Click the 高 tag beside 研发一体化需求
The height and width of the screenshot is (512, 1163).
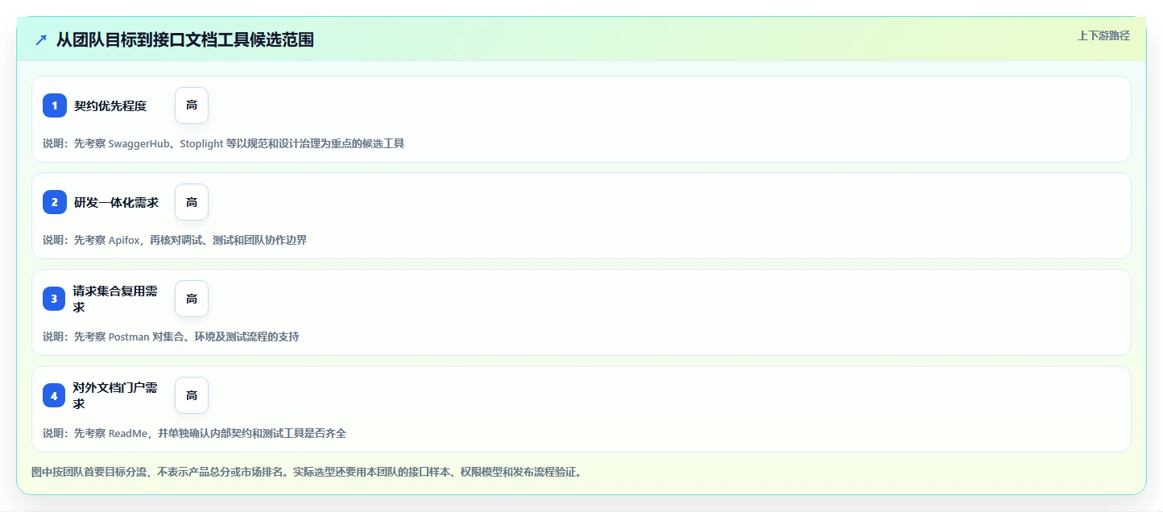(x=192, y=202)
